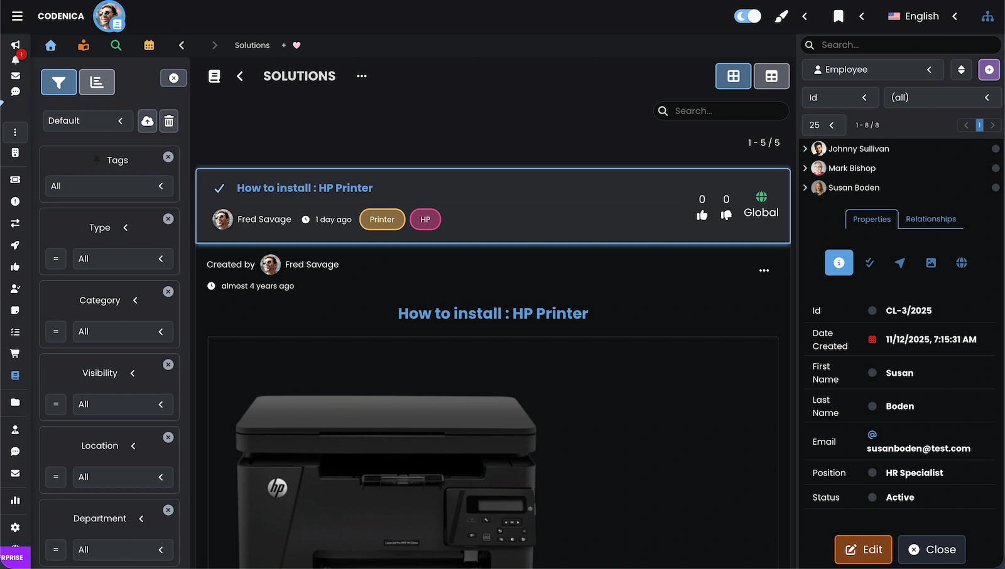The width and height of the screenshot is (1005, 569).
Task: Give a thumbs-up on the HP Printer solution
Action: pyautogui.click(x=702, y=215)
